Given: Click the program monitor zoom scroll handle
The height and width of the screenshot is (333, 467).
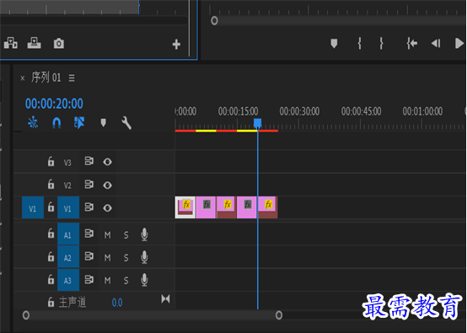Looking at the screenshot, I should pos(214,21).
